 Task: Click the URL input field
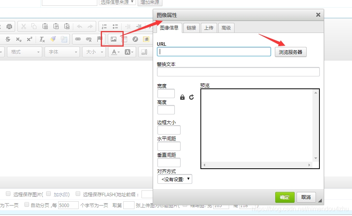[214, 52]
